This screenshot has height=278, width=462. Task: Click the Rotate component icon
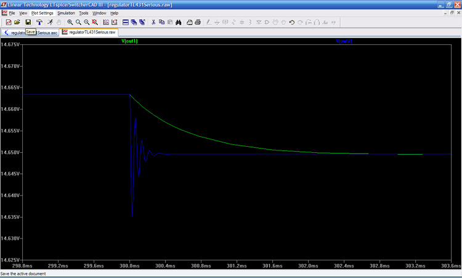pos(309,22)
